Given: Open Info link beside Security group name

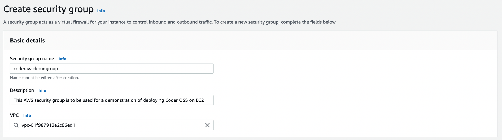Looking at the screenshot, I should 62,59.
